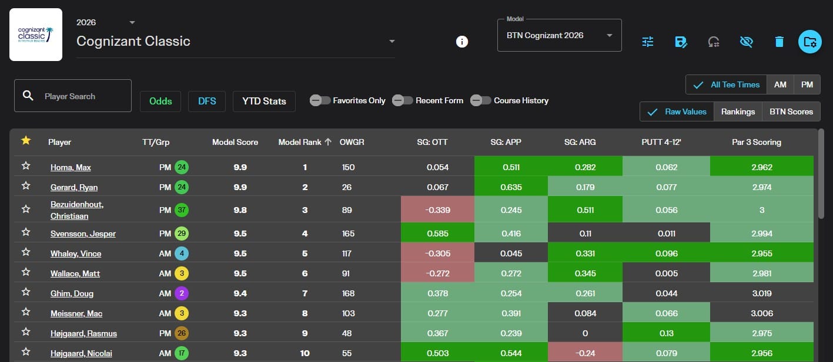Filter to PM tee times
Screen dimensions: 833x362
(807, 84)
